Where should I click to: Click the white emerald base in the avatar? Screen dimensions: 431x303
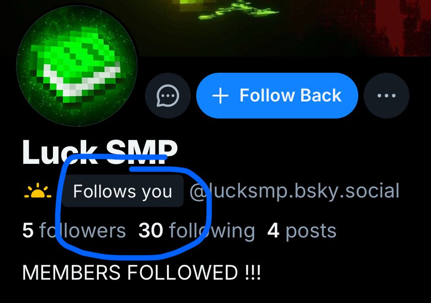click(80, 83)
